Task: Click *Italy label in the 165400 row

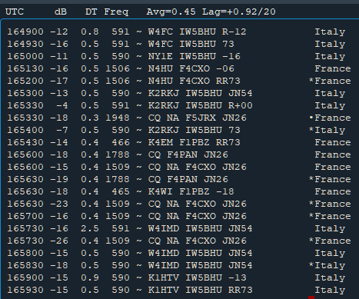Action: click(327, 130)
